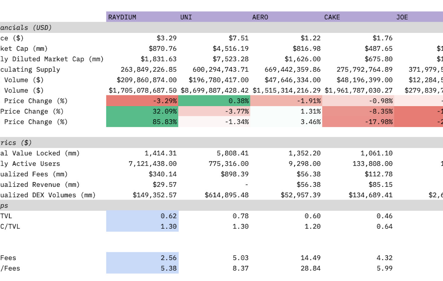This screenshot has height=281, width=443.
Task: Click the blue highlighted 0.62 cell
Action: 142,216
